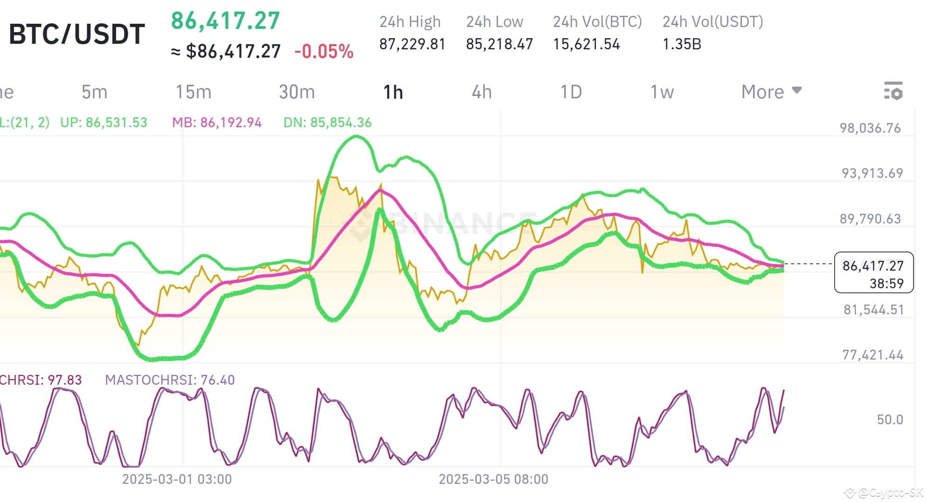Select the 1w interval
This screenshot has width=927, height=503.
coord(662,92)
